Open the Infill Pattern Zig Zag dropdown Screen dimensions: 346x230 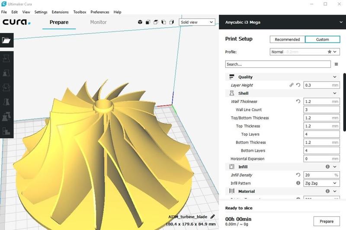coord(321,183)
